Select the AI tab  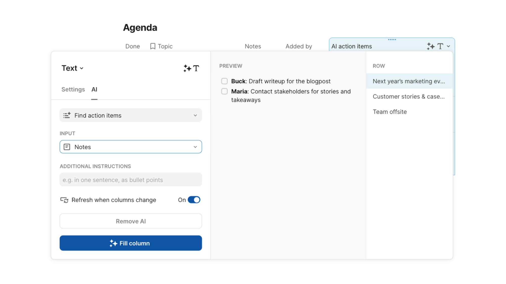click(94, 89)
